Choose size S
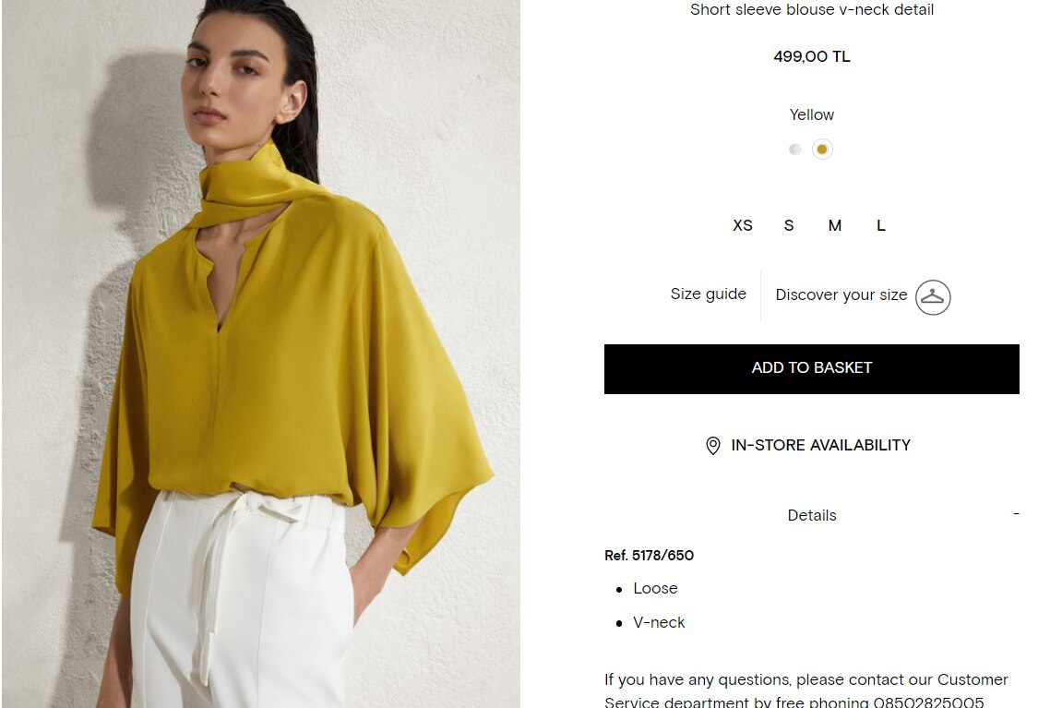 coord(788,225)
